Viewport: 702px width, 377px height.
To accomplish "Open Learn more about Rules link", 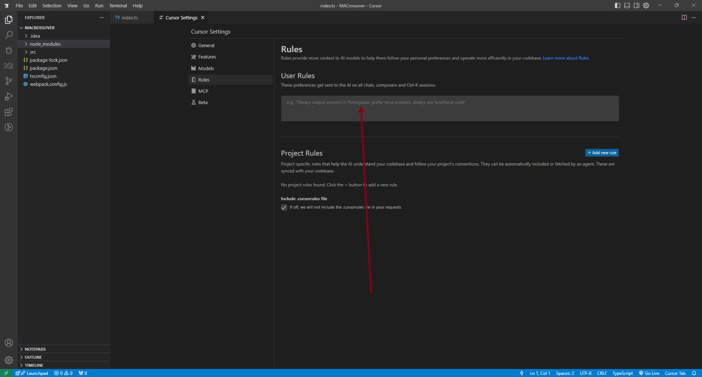I will pyautogui.click(x=566, y=58).
